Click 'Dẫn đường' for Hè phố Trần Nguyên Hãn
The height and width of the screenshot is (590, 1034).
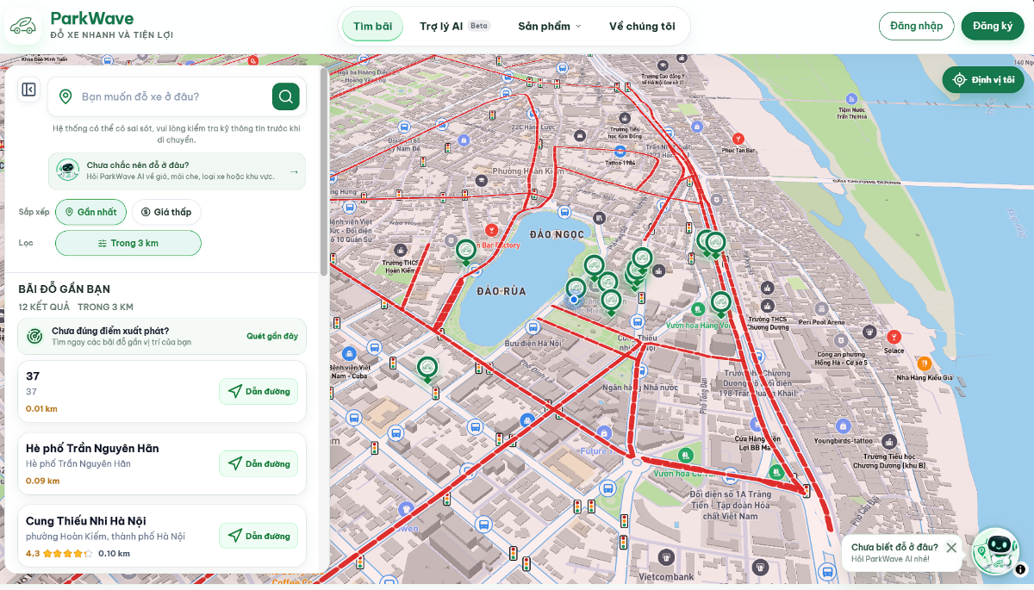click(x=258, y=463)
